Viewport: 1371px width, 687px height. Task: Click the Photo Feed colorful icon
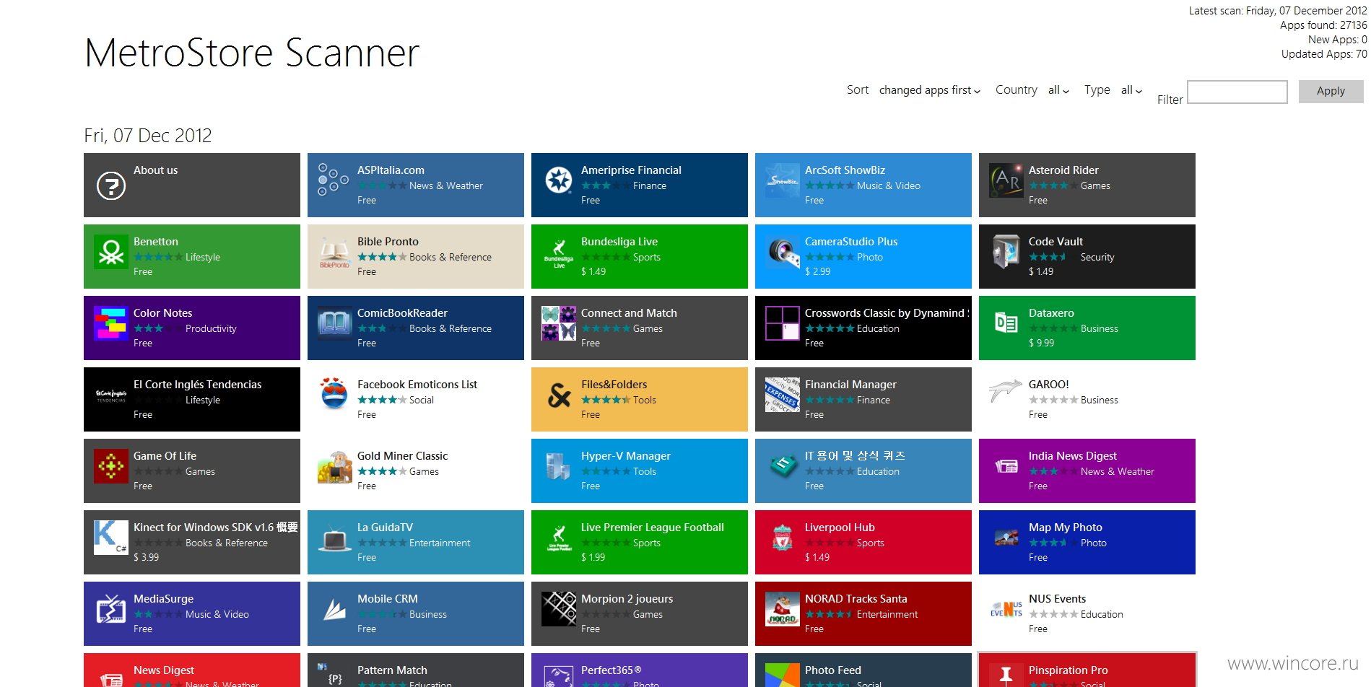[x=783, y=675]
